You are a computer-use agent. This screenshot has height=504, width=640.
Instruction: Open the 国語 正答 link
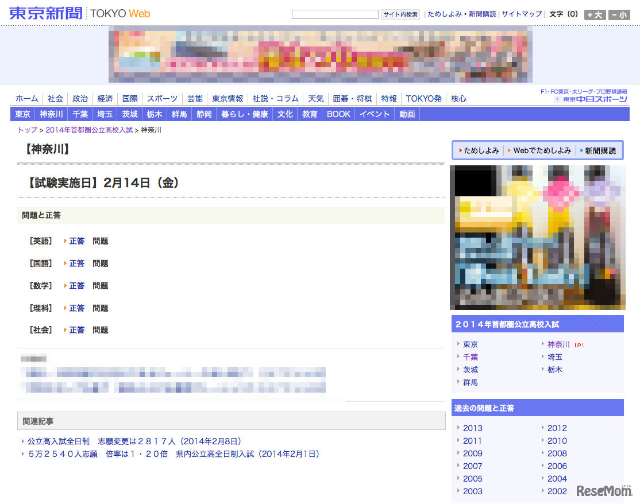tap(77, 263)
